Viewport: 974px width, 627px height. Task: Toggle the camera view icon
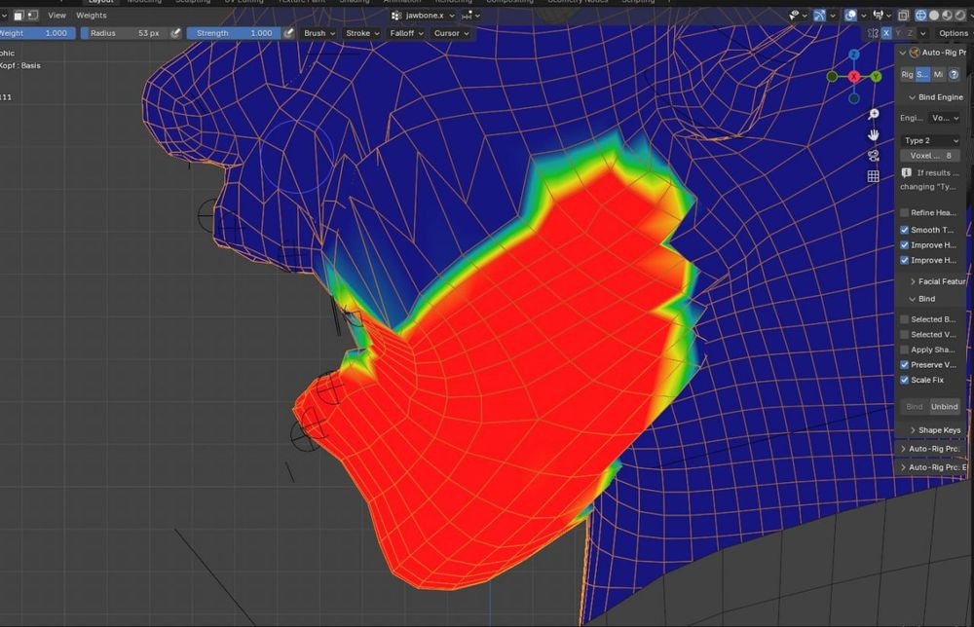[874, 155]
